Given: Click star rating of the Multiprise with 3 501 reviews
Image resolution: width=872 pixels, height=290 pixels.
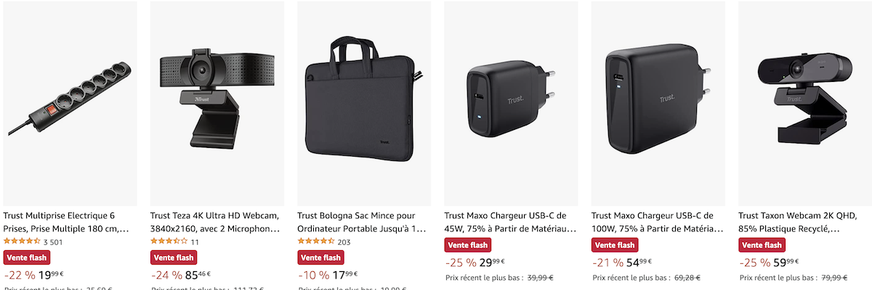Looking at the screenshot, I should click(x=22, y=242).
